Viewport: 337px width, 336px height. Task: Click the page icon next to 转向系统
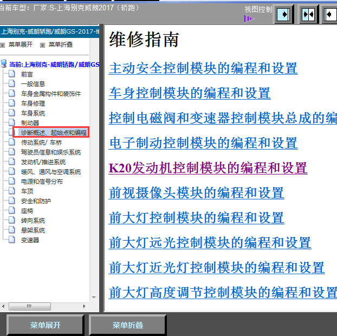coord(12,220)
